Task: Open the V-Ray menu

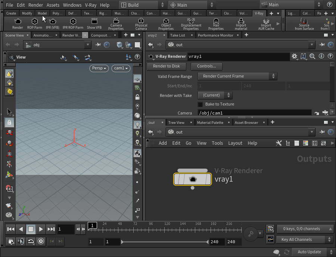Action: 91,5
